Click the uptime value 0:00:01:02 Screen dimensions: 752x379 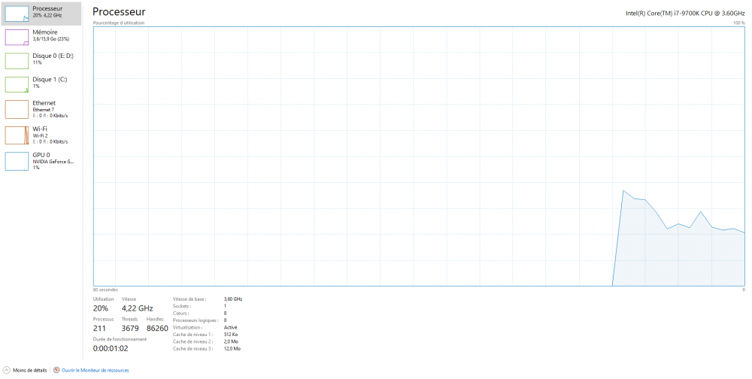coord(111,349)
